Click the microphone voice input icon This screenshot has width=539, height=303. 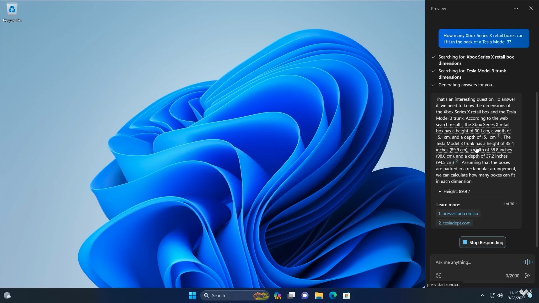pos(527,262)
